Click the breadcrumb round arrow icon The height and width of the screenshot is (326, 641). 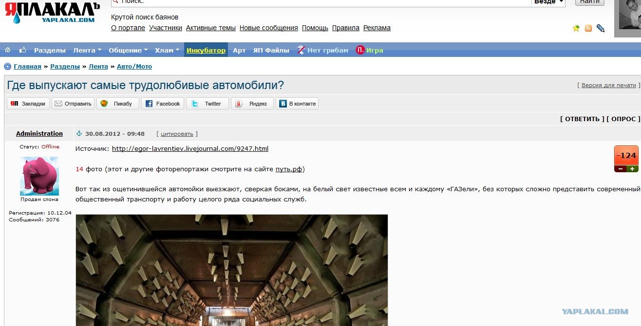(x=7, y=67)
